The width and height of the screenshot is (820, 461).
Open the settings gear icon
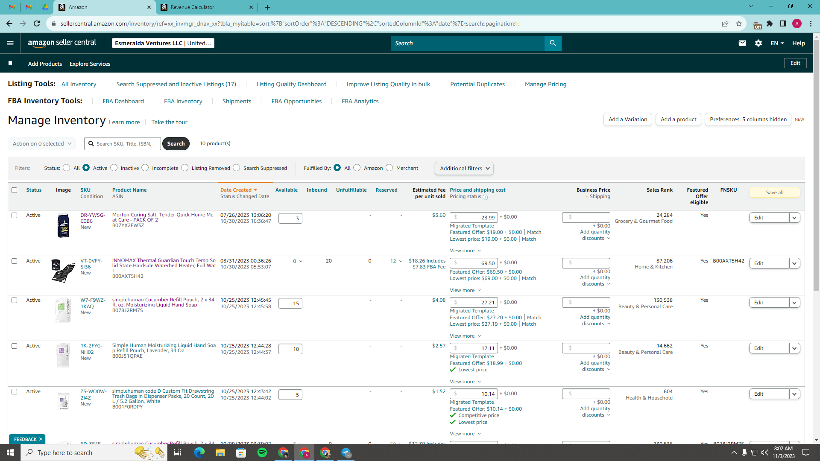(758, 43)
